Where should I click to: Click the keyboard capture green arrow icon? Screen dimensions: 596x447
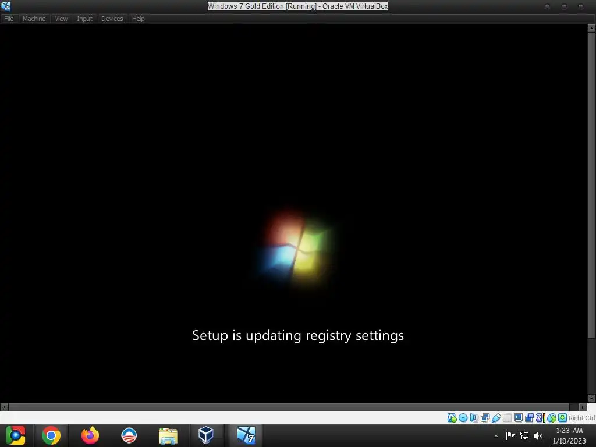click(563, 418)
